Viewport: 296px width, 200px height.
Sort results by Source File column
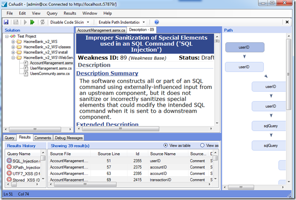69,154
